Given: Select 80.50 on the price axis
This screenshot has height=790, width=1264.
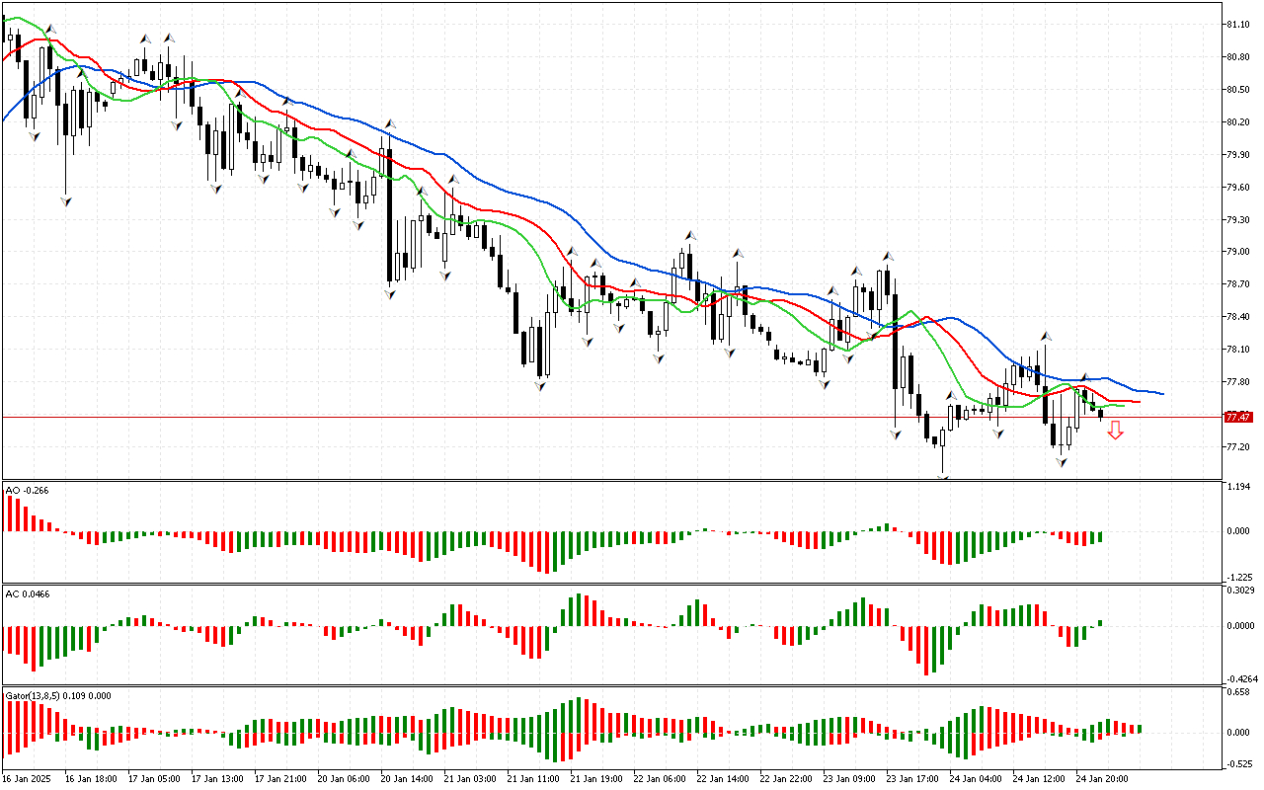Looking at the screenshot, I should (1238, 89).
